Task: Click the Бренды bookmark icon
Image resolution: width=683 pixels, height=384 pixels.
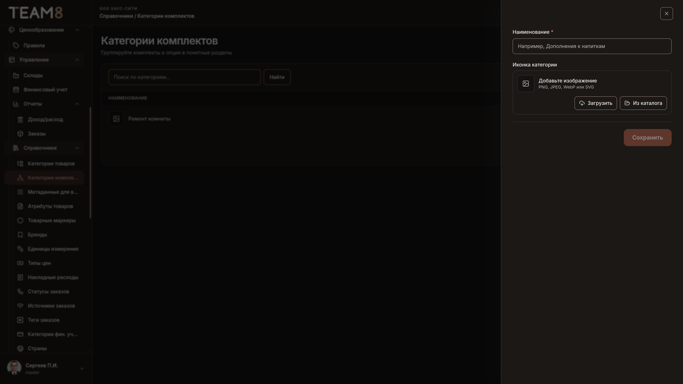Action: [x=20, y=235]
